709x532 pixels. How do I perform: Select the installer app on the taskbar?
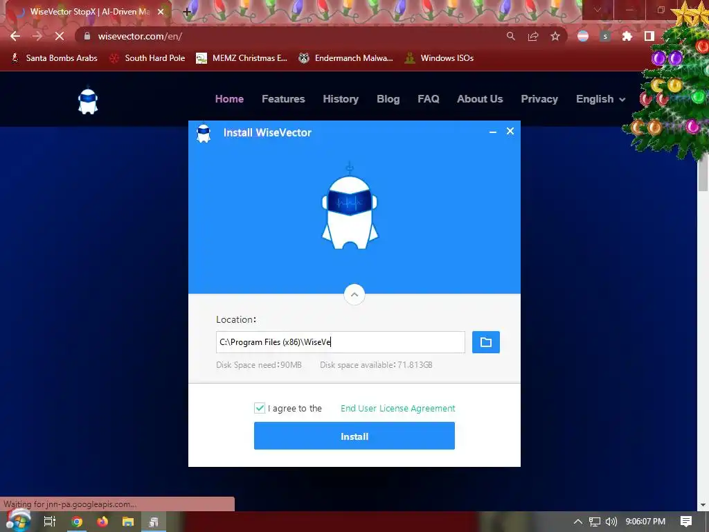pyautogui.click(x=154, y=522)
